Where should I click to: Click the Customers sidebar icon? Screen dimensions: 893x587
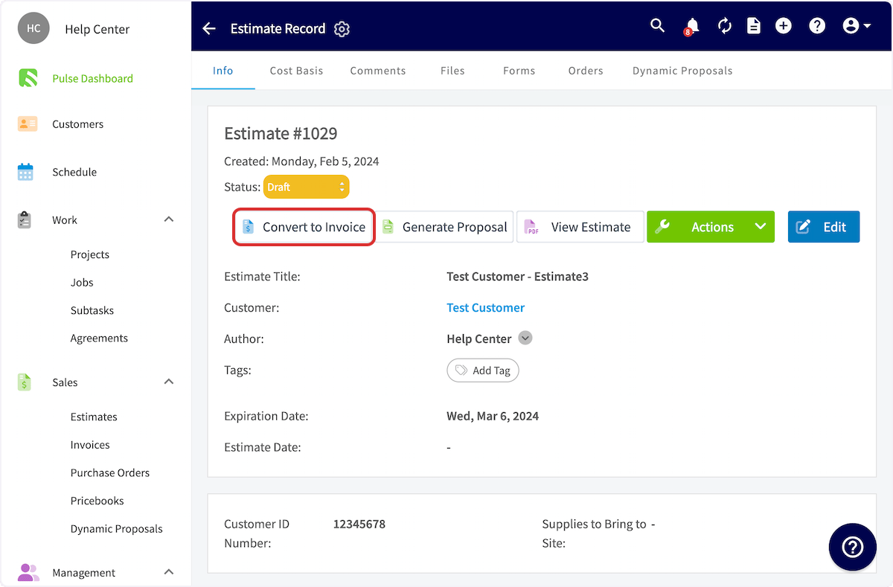click(28, 124)
